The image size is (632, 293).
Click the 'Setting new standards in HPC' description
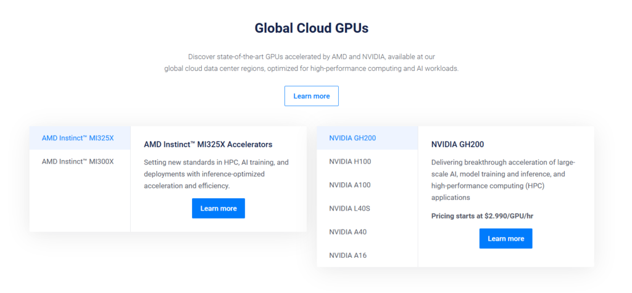pos(217,174)
